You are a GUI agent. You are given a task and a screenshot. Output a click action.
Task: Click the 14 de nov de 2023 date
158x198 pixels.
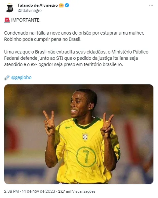click(x=38, y=191)
